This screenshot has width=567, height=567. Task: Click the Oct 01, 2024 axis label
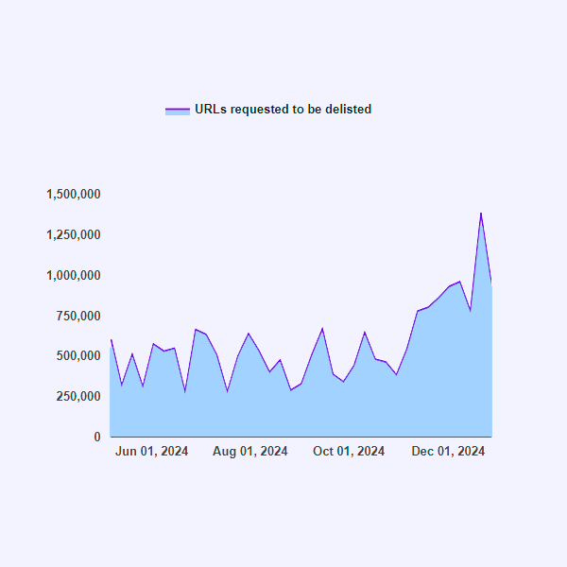click(x=349, y=452)
